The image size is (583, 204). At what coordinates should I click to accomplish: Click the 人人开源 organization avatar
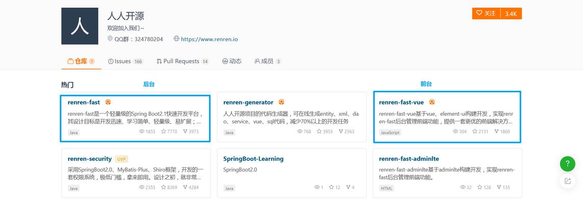coord(80,26)
